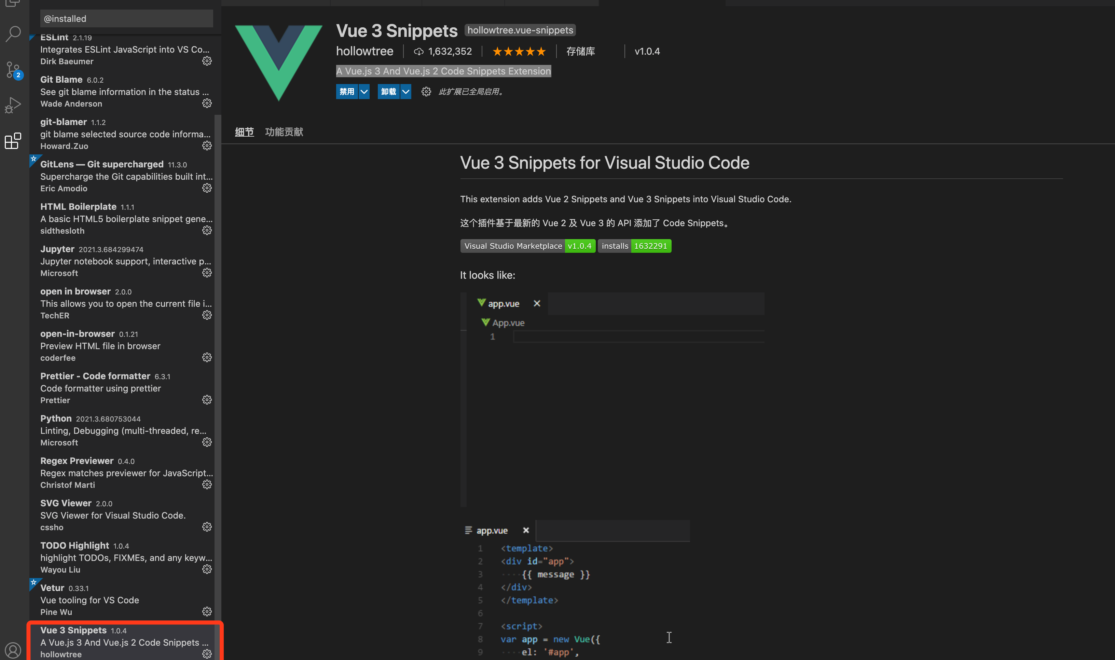Open the manage gear for Prettier extension
1115x660 pixels.
click(207, 400)
